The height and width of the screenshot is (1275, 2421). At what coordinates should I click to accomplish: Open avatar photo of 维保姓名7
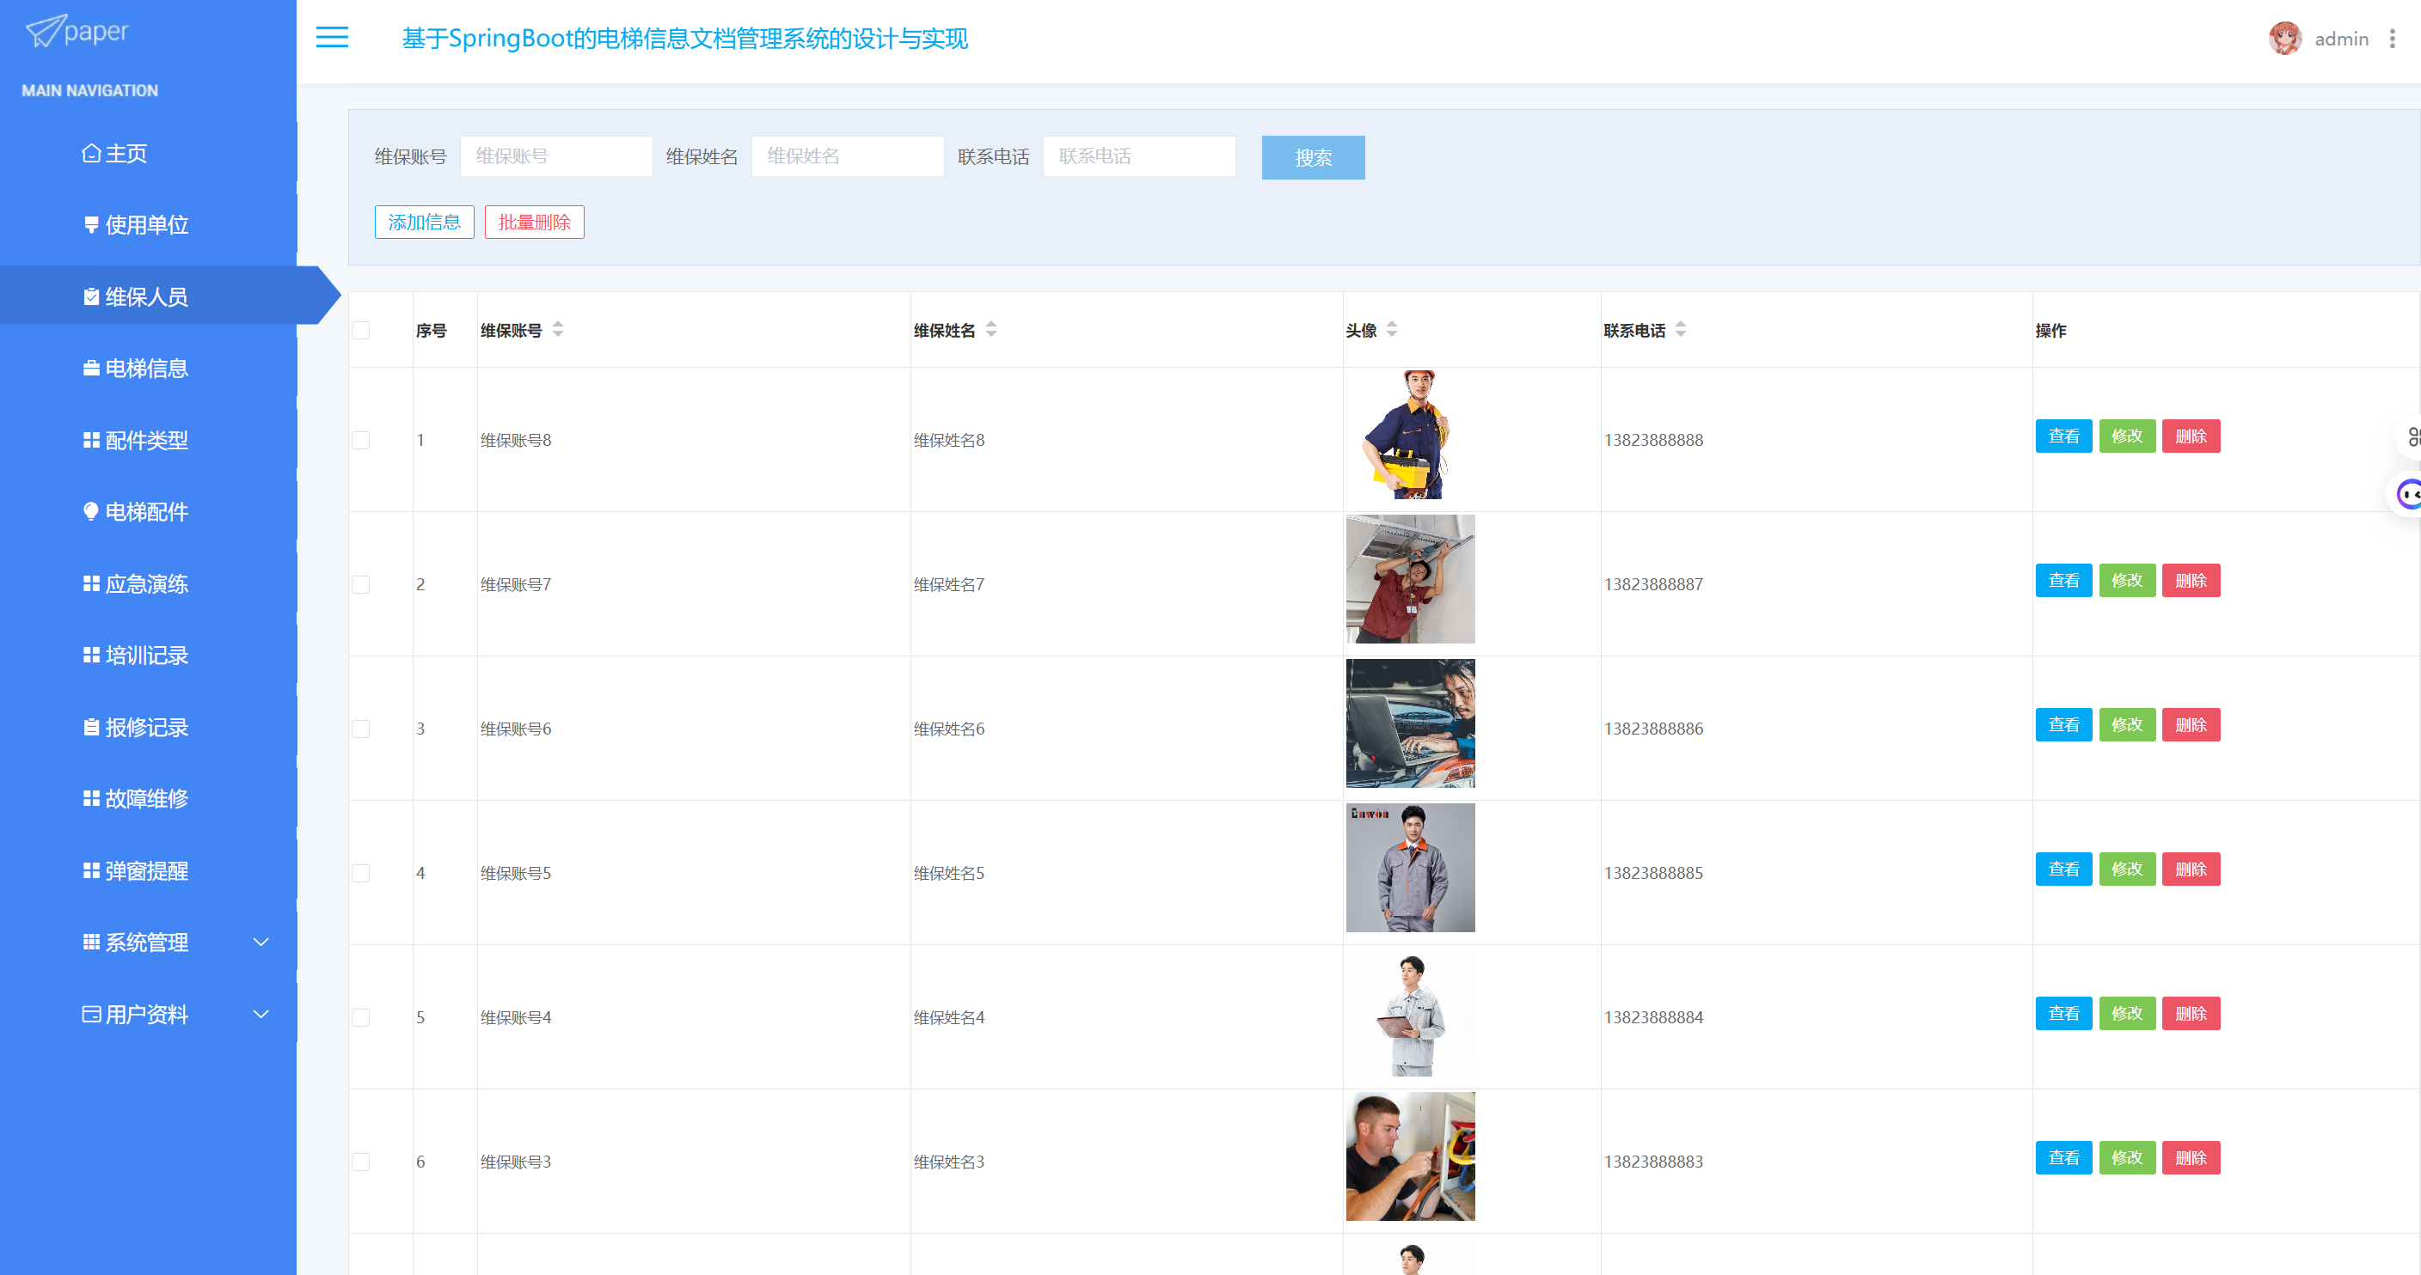point(1410,579)
